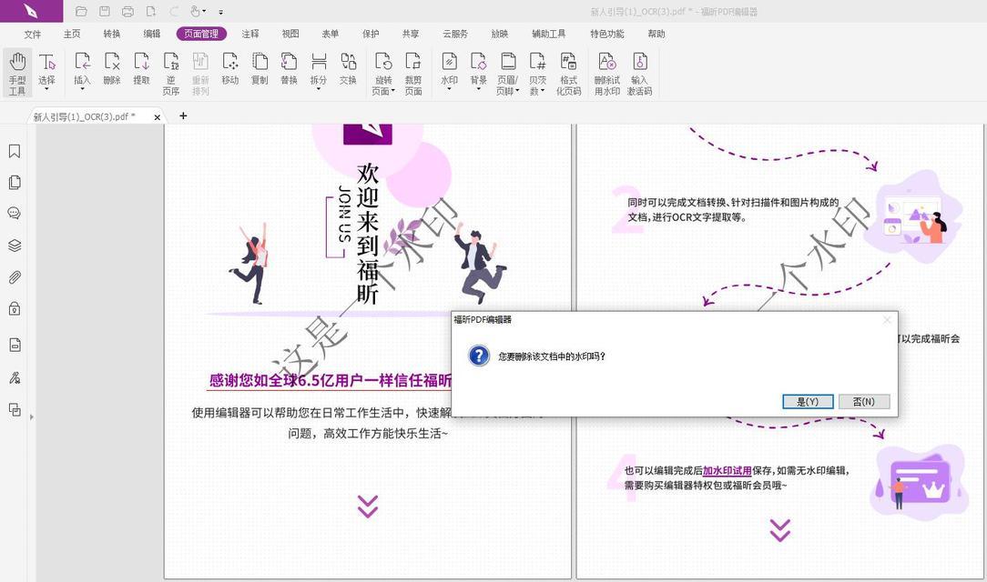Switch to the Home (主页) tab
This screenshot has width=987, height=582.
point(72,34)
